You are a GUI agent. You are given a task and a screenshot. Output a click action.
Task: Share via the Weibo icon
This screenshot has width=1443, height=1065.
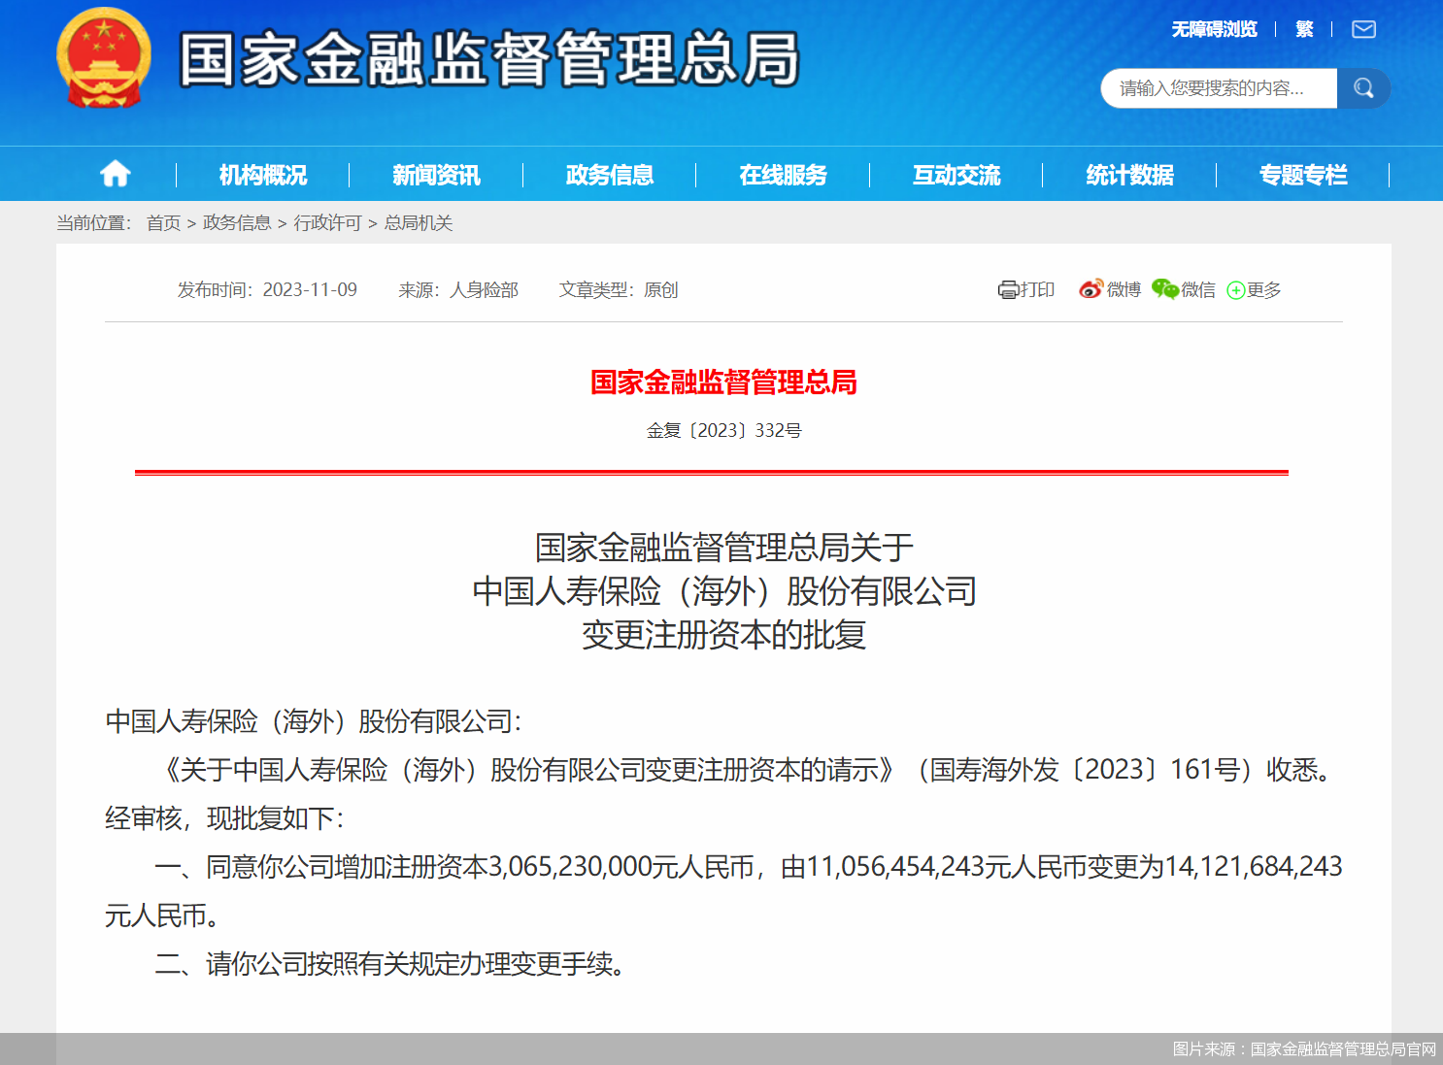1091,289
